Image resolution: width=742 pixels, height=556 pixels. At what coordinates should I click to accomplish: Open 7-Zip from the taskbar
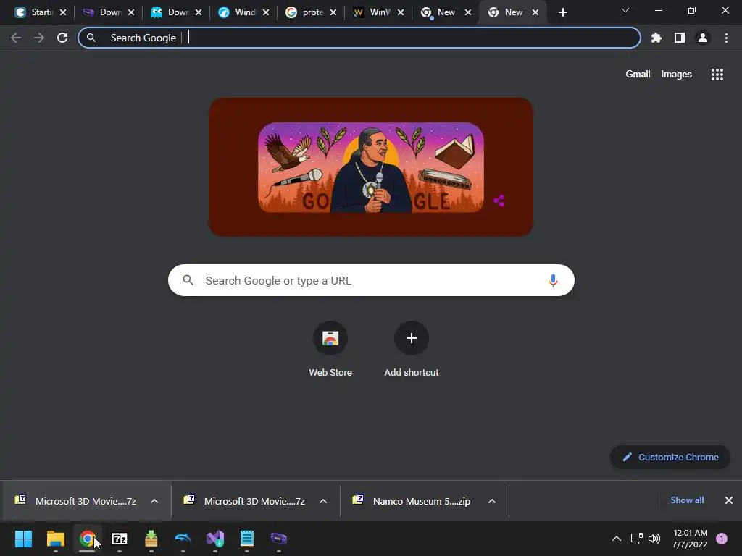120,539
